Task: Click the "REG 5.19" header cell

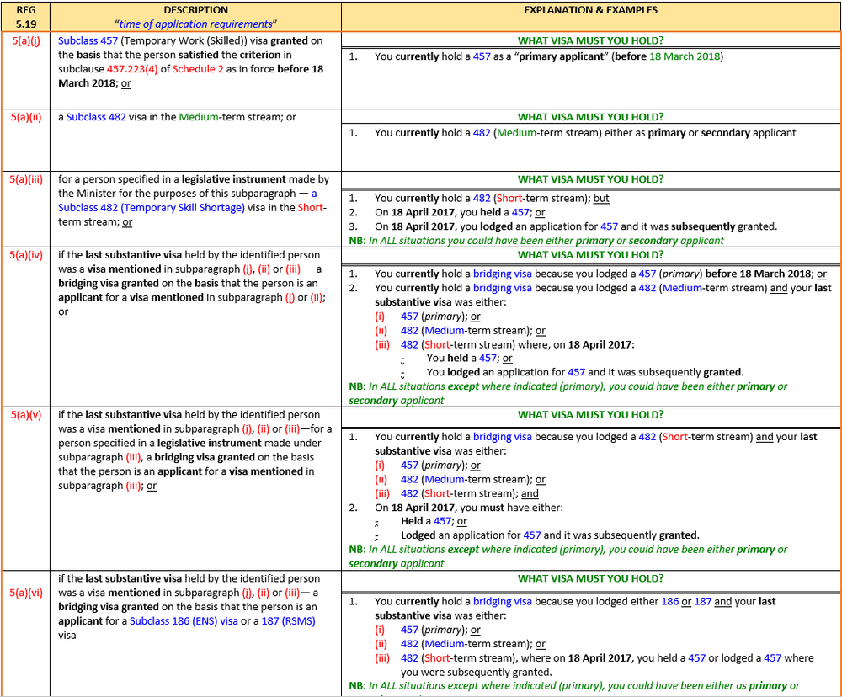Action: coord(26,17)
